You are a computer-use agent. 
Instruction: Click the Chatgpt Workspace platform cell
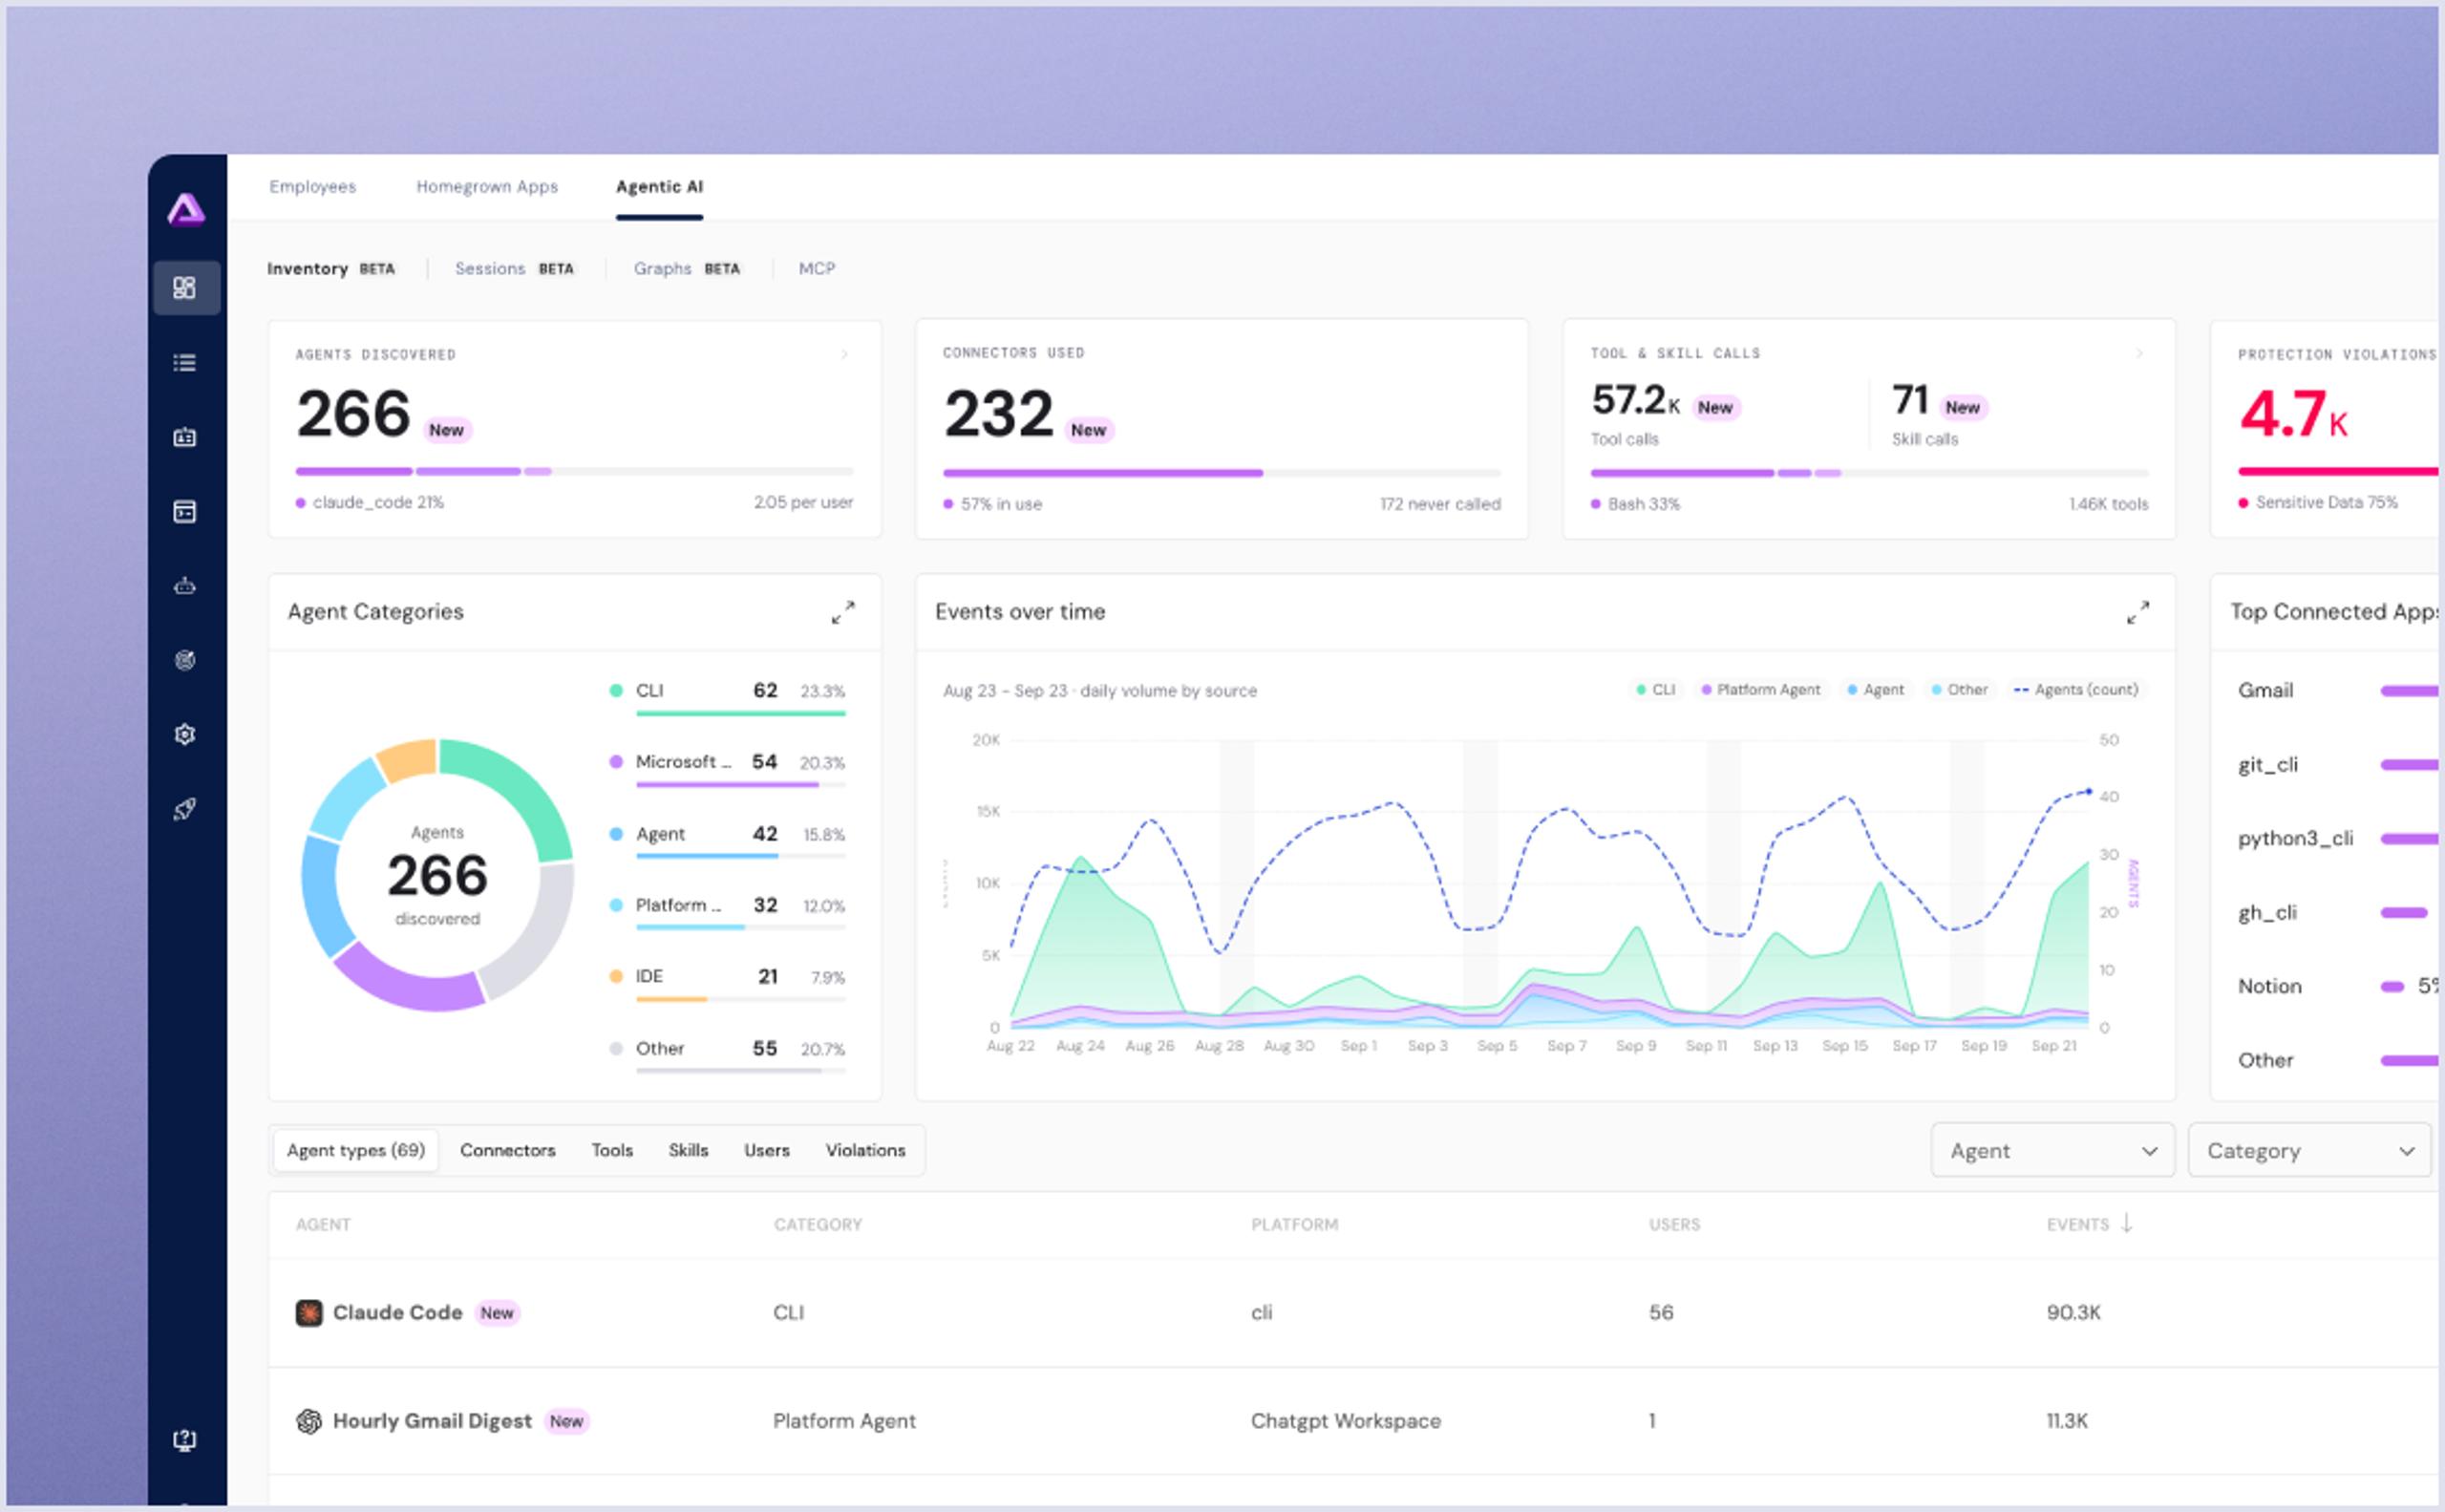(x=1345, y=1421)
